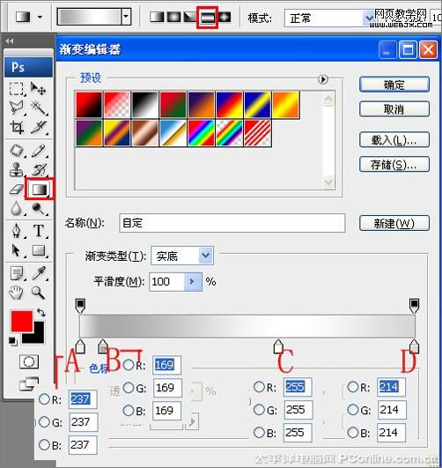Screen dimensions: 442x468
Task: Select the Gradient tool in toolbox
Action: coord(40,189)
